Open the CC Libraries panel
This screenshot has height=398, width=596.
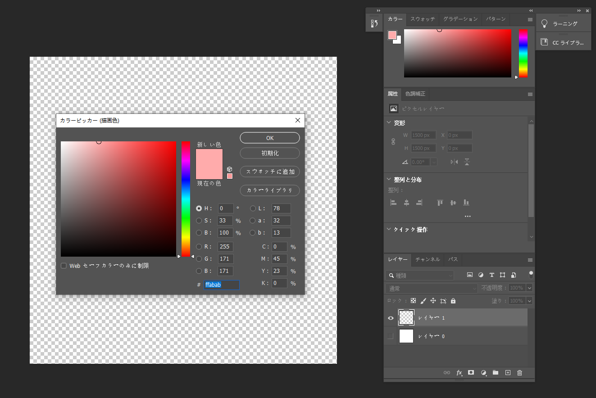563,43
